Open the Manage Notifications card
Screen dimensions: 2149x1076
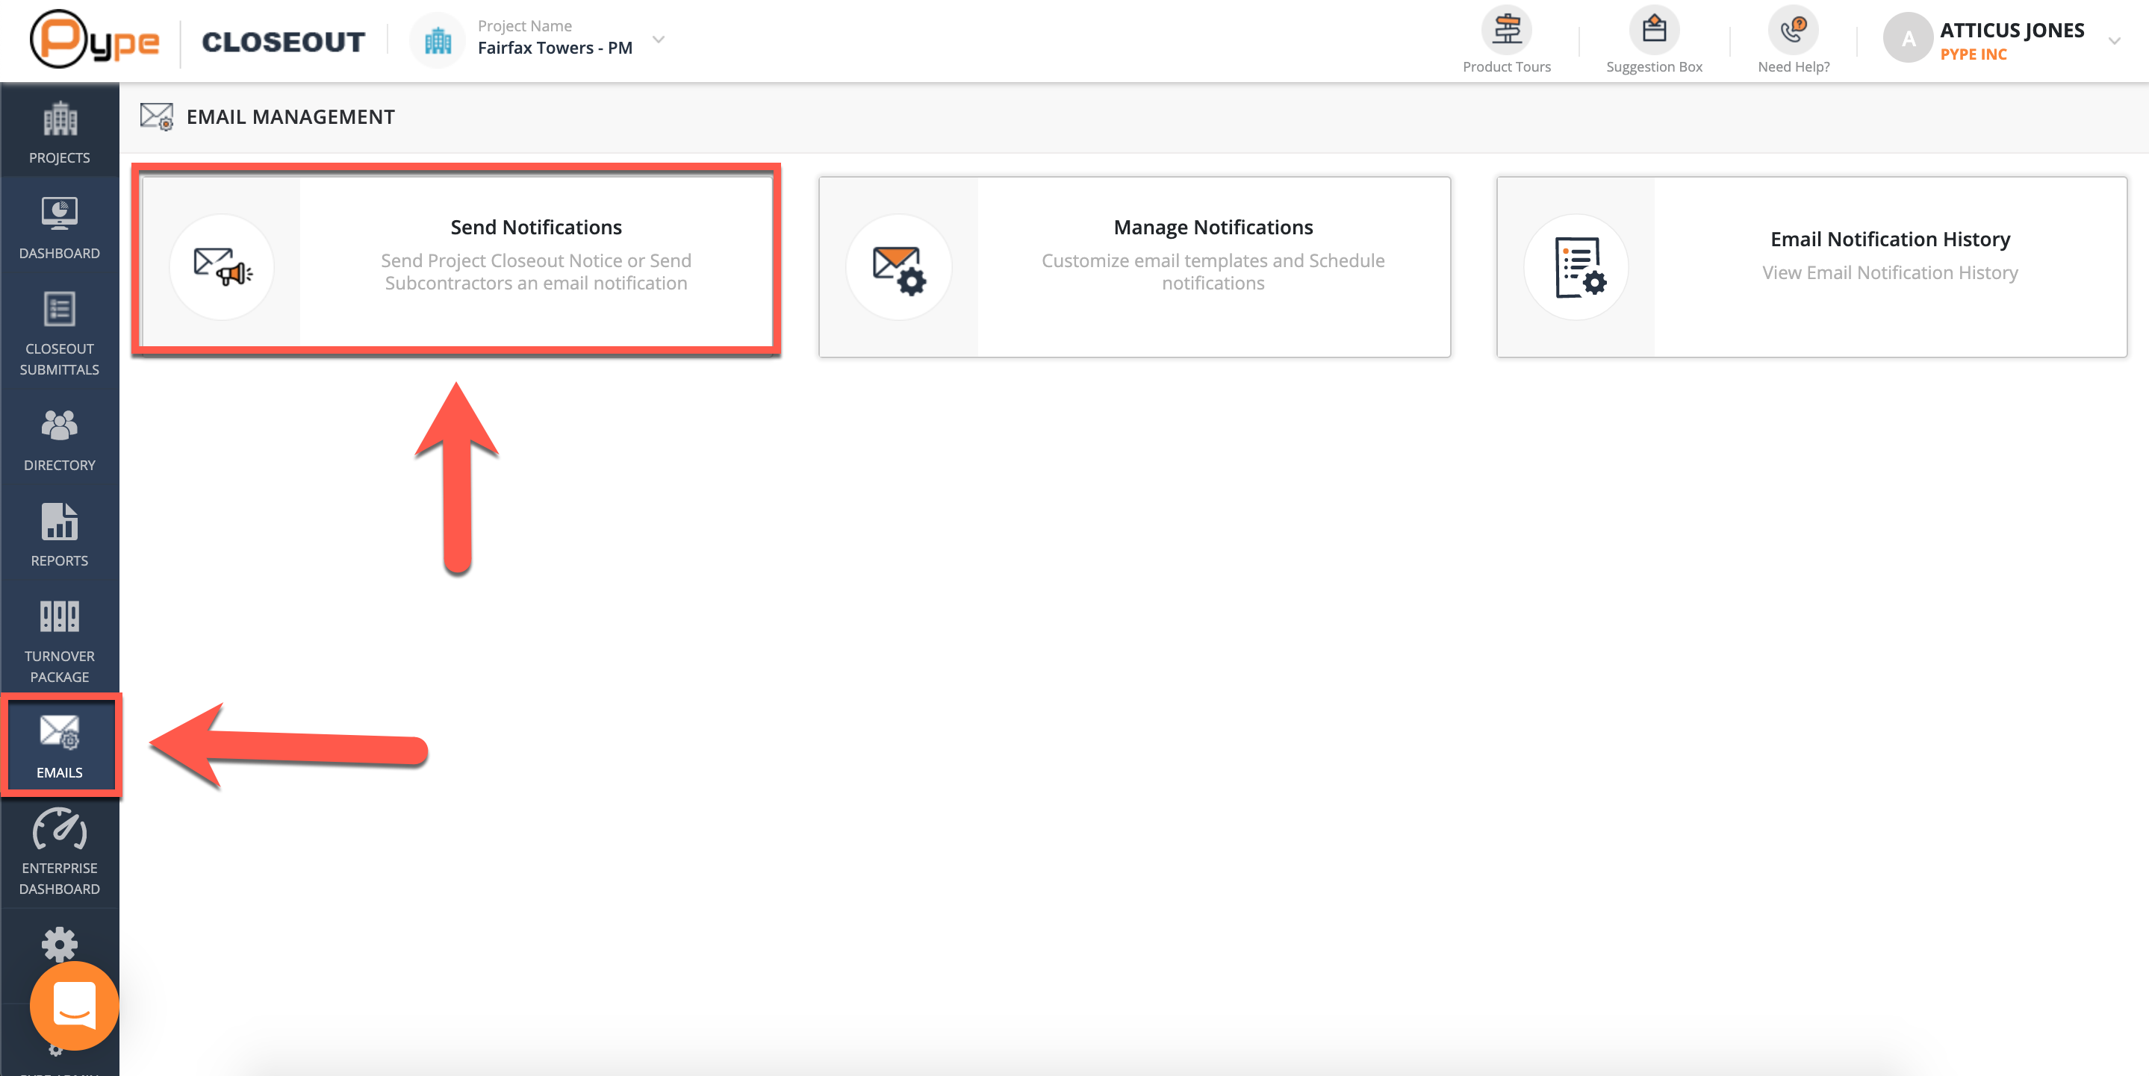point(1133,266)
